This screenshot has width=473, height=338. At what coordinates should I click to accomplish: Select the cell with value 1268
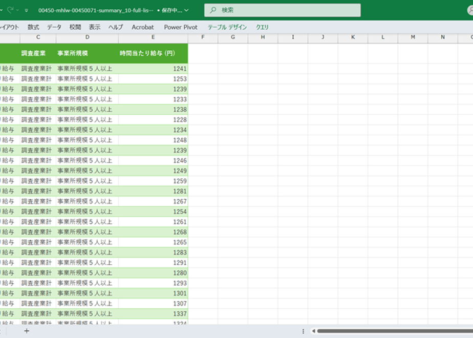pos(153,232)
